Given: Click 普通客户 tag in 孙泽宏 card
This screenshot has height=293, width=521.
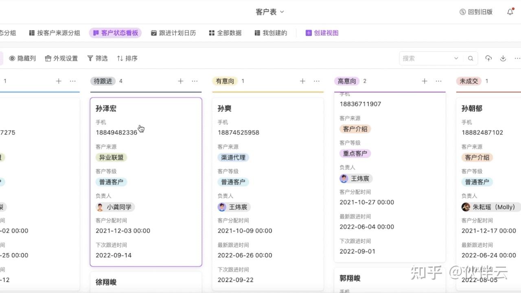Looking at the screenshot, I should coord(112,182).
